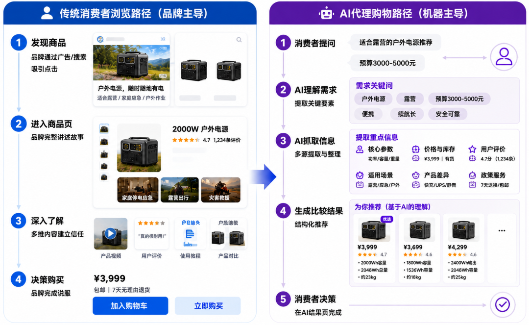Click the 适合露营 / 家庭应急 / 户外作业 caption

pos(131,98)
